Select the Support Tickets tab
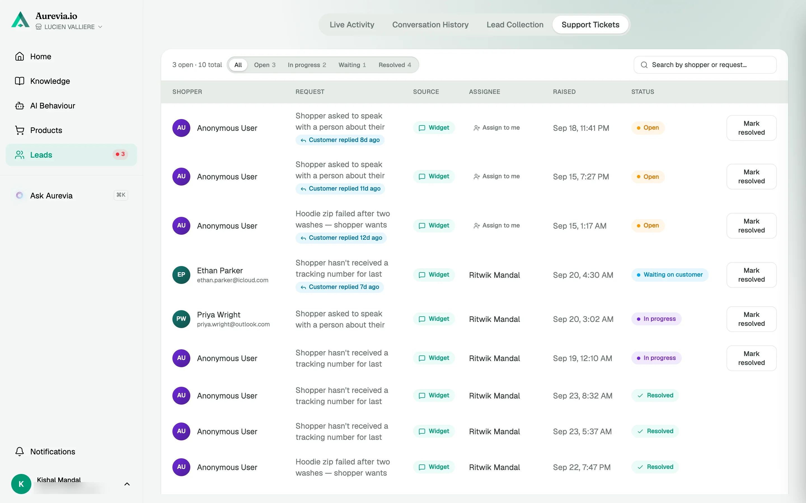This screenshot has height=503, width=806. (590, 25)
